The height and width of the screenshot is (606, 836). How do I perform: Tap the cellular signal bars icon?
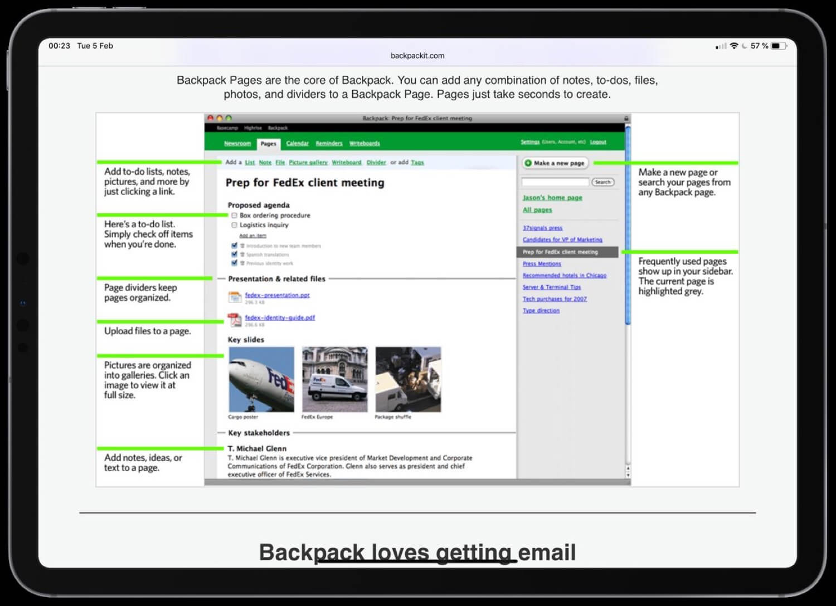point(721,46)
